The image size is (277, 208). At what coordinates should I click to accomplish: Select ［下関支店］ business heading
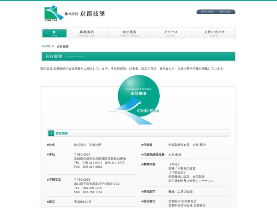click(177, 172)
